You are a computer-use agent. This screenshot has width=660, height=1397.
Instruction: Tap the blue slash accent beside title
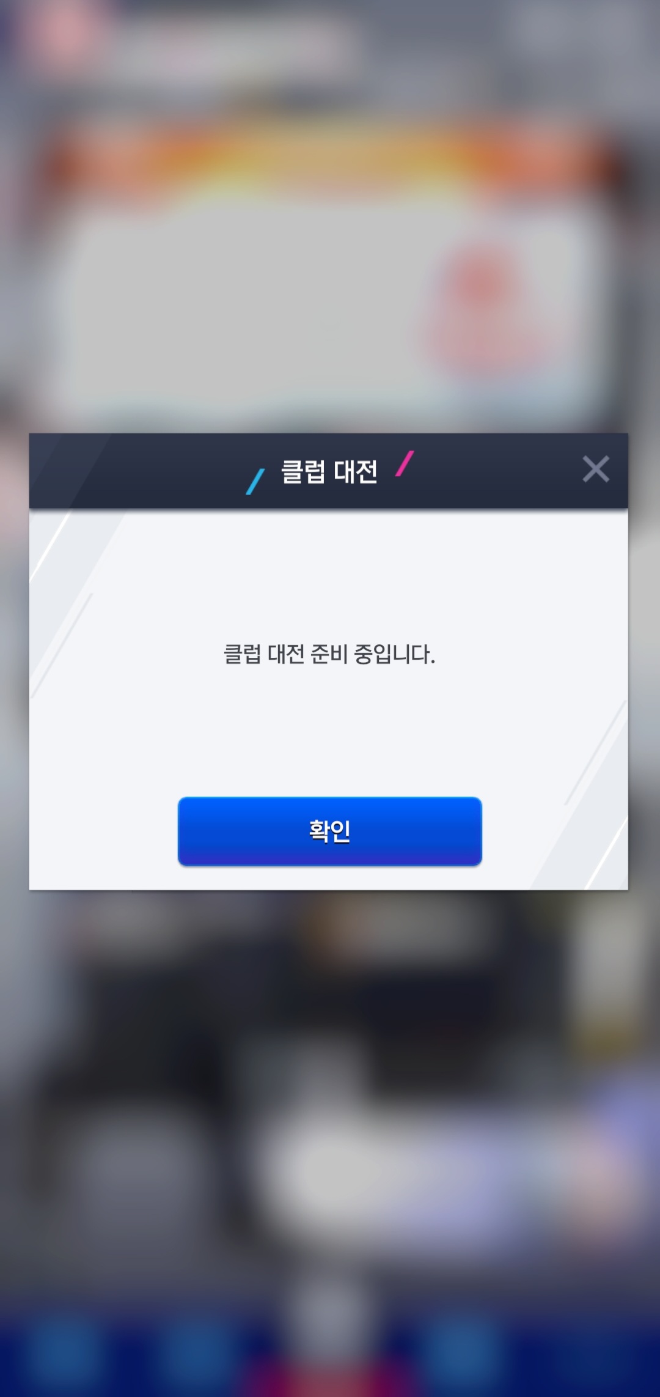(x=255, y=481)
